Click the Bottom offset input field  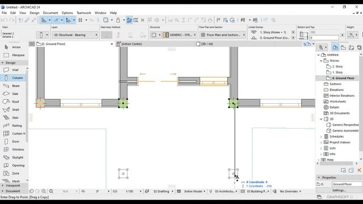(324, 37)
